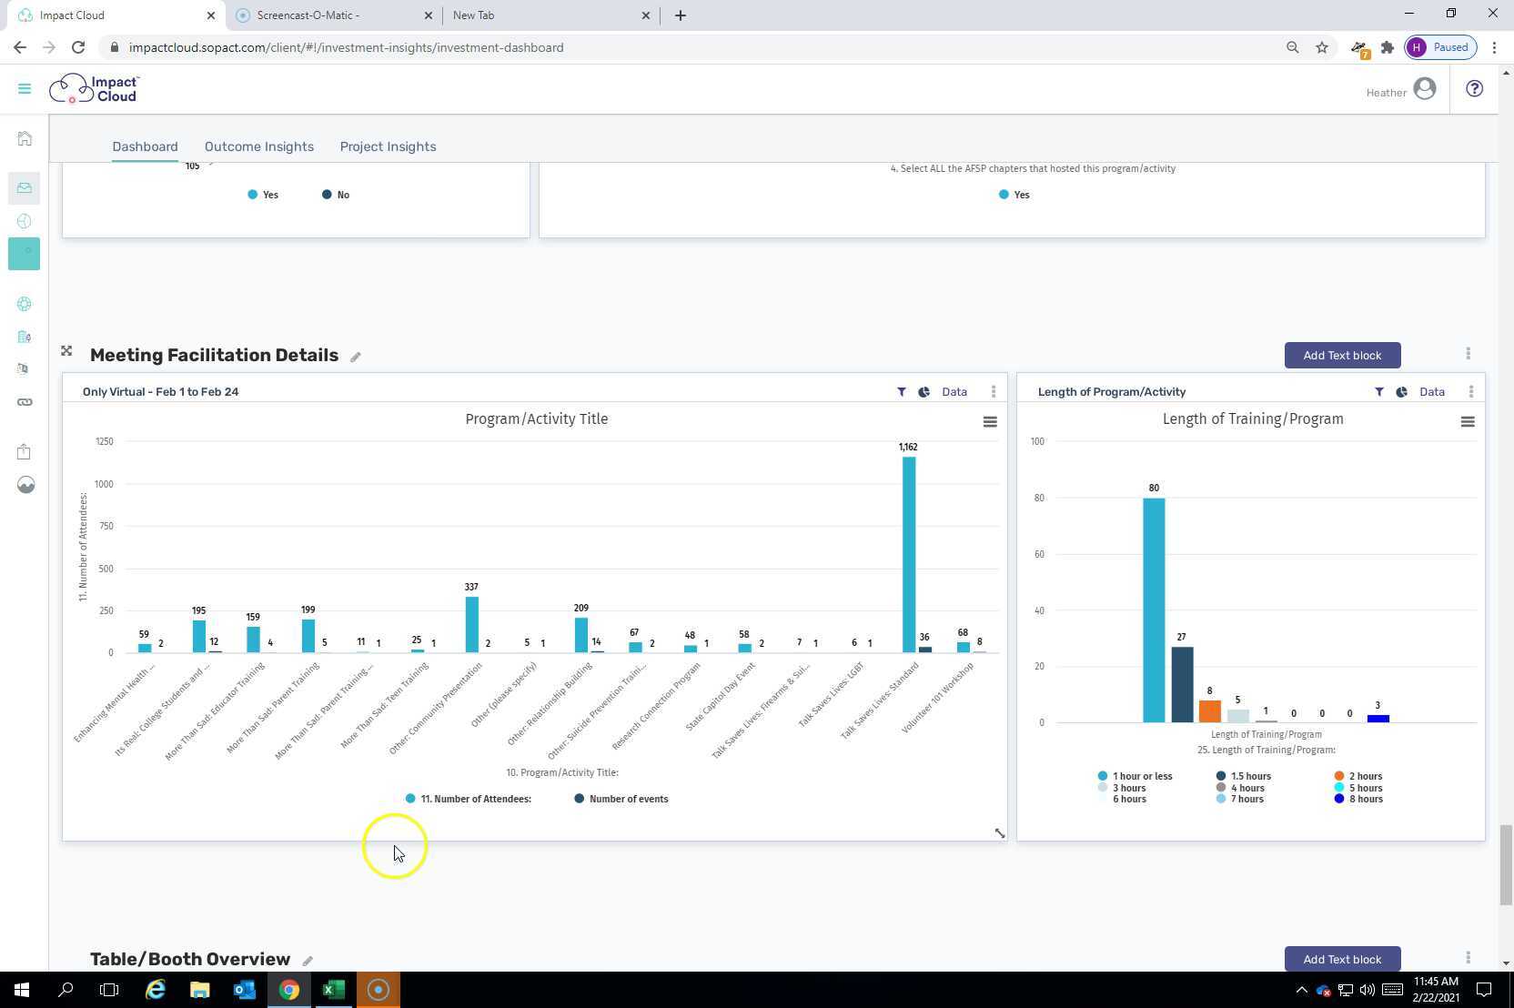The height and width of the screenshot is (1008, 1514).
Task: Click the 1,162 attendees Talk Saves Lives bar
Action: (909, 555)
